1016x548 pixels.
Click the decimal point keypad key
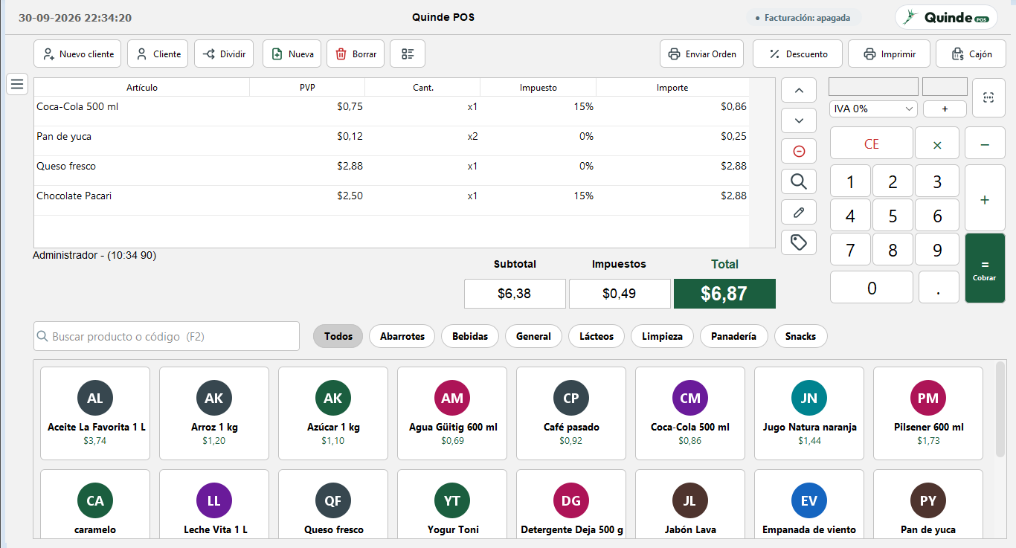[938, 287]
